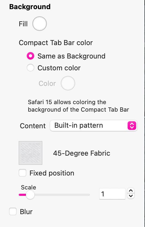Decrease Scale with stepper down arrow

click(131, 196)
